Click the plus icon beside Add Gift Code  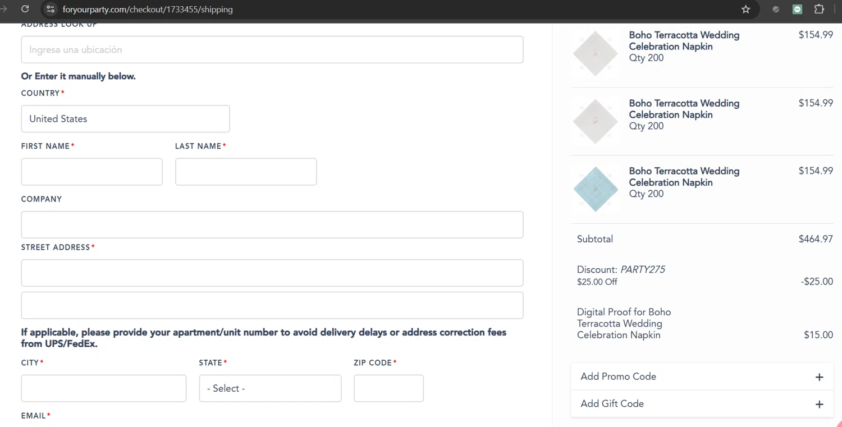click(819, 404)
